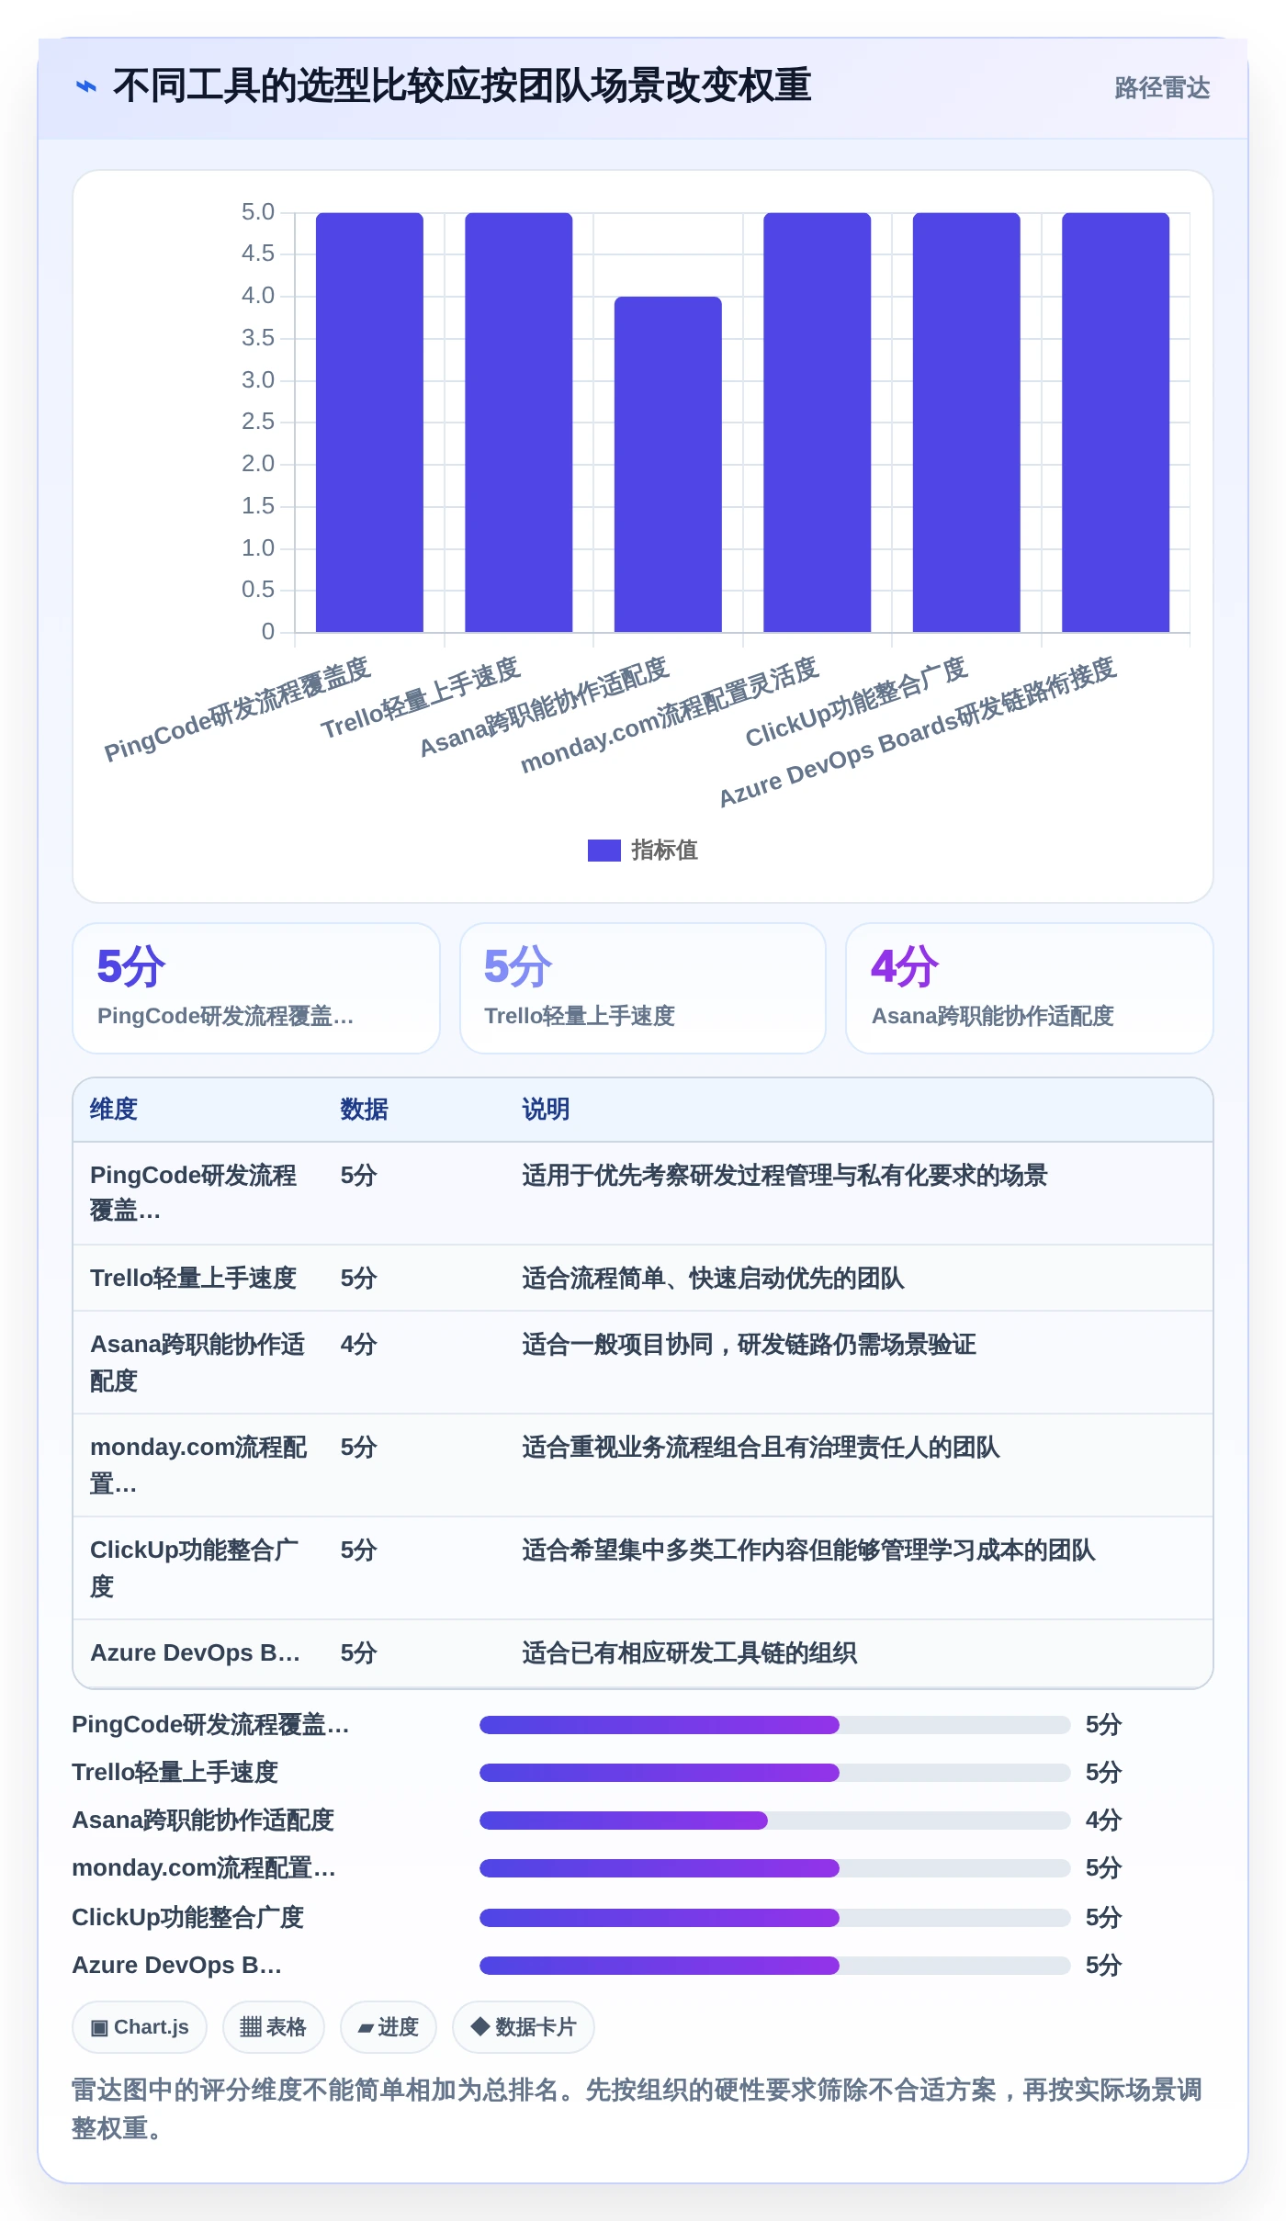The width and height of the screenshot is (1286, 2221).
Task: Click the ClickUp功能整合广度 progress row label
Action: (x=187, y=1918)
